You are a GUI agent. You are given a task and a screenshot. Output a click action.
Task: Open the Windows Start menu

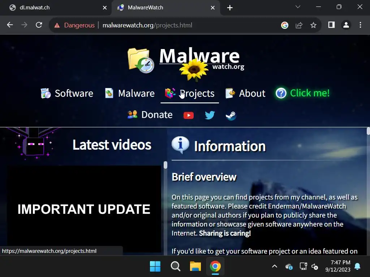pos(155,267)
